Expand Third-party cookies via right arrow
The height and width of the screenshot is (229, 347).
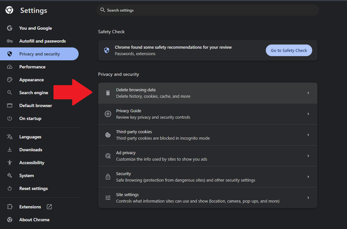[x=308, y=135]
